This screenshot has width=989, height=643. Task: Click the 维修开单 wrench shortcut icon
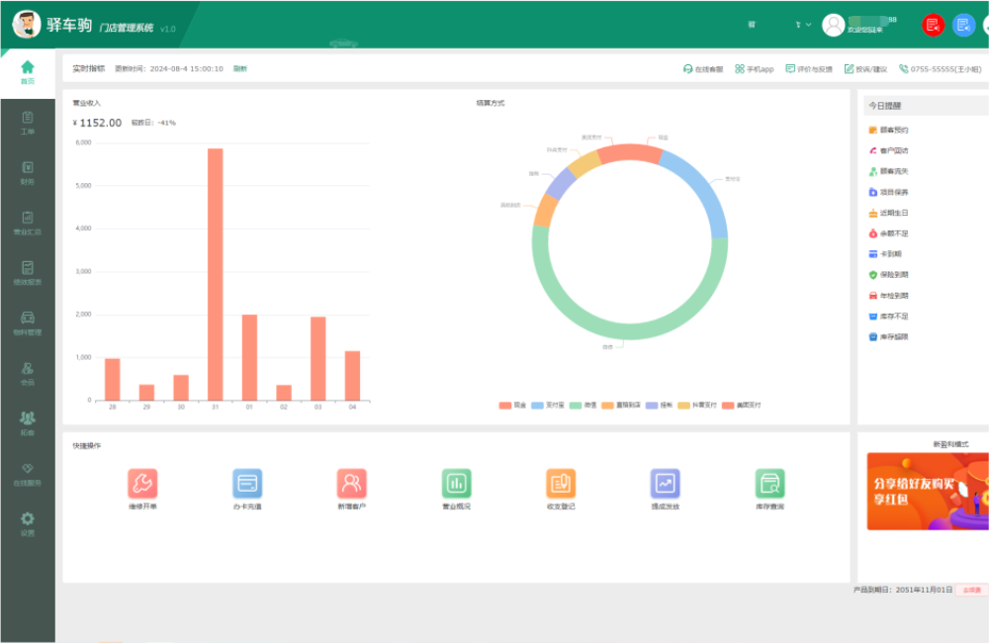click(142, 484)
